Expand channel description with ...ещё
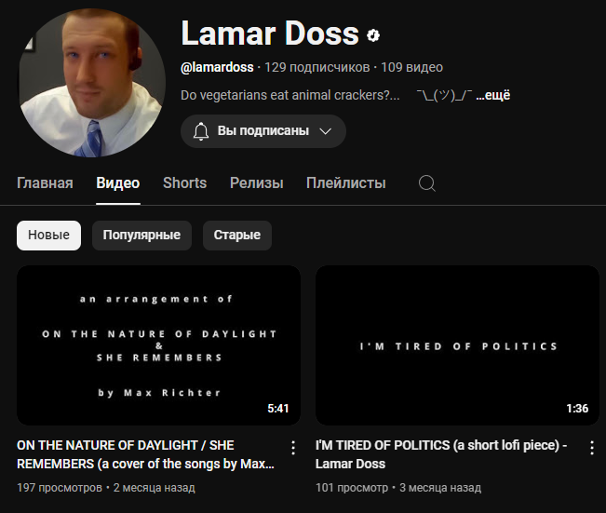The width and height of the screenshot is (606, 513). [492, 95]
